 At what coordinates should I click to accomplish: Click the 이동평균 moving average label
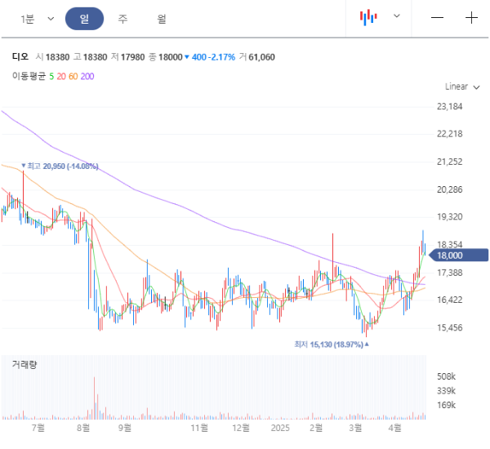coord(29,76)
